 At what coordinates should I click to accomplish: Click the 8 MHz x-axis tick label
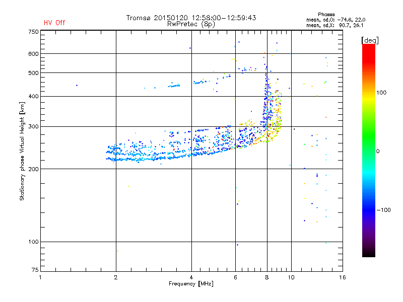pos(267,277)
